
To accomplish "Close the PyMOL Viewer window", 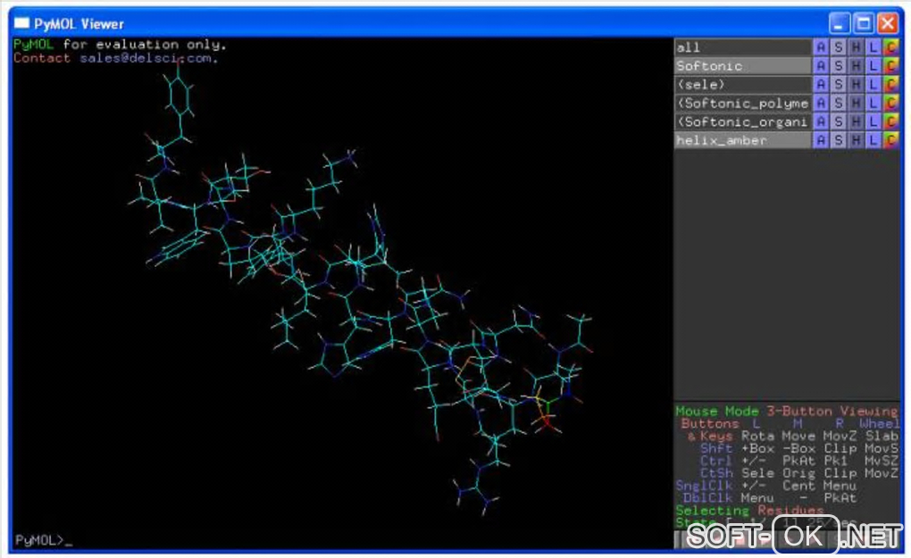I will click(x=887, y=24).
